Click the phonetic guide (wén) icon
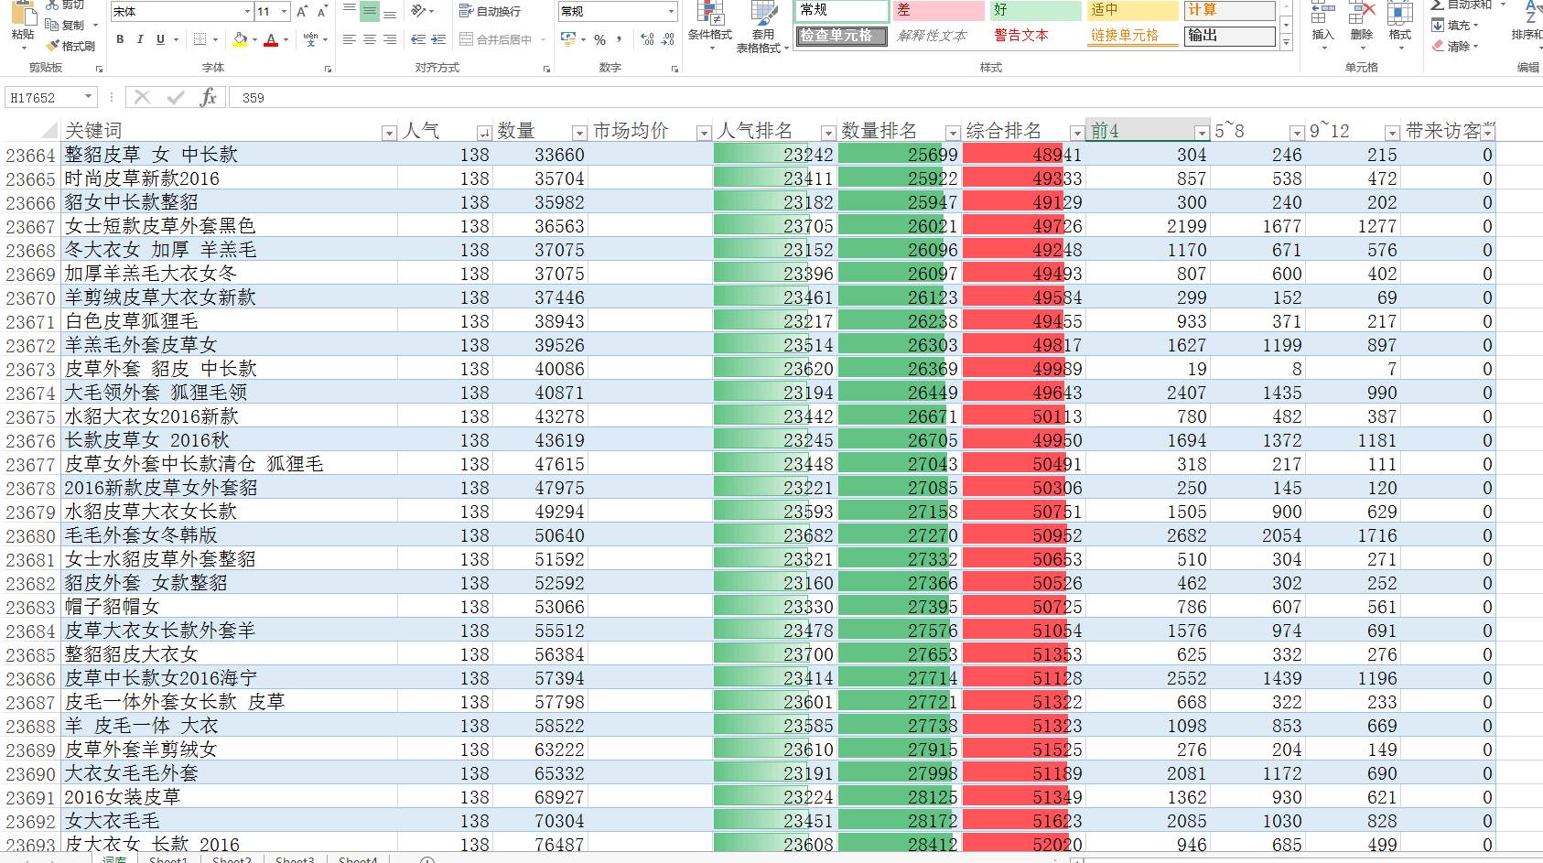This screenshot has width=1543, height=863. point(311,39)
